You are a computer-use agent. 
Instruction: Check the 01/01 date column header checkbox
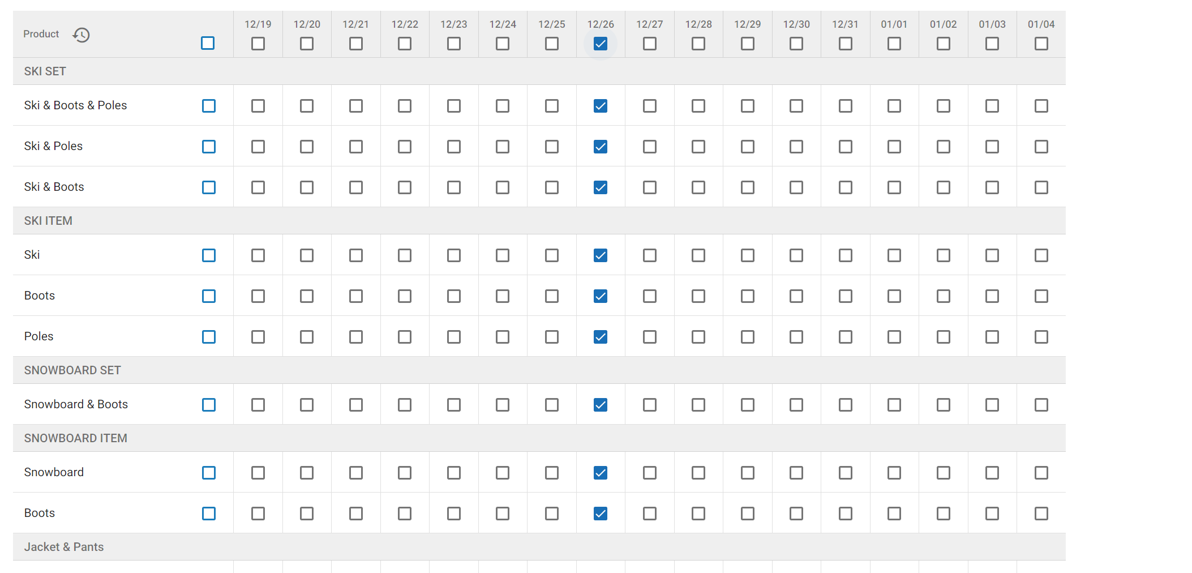(894, 44)
